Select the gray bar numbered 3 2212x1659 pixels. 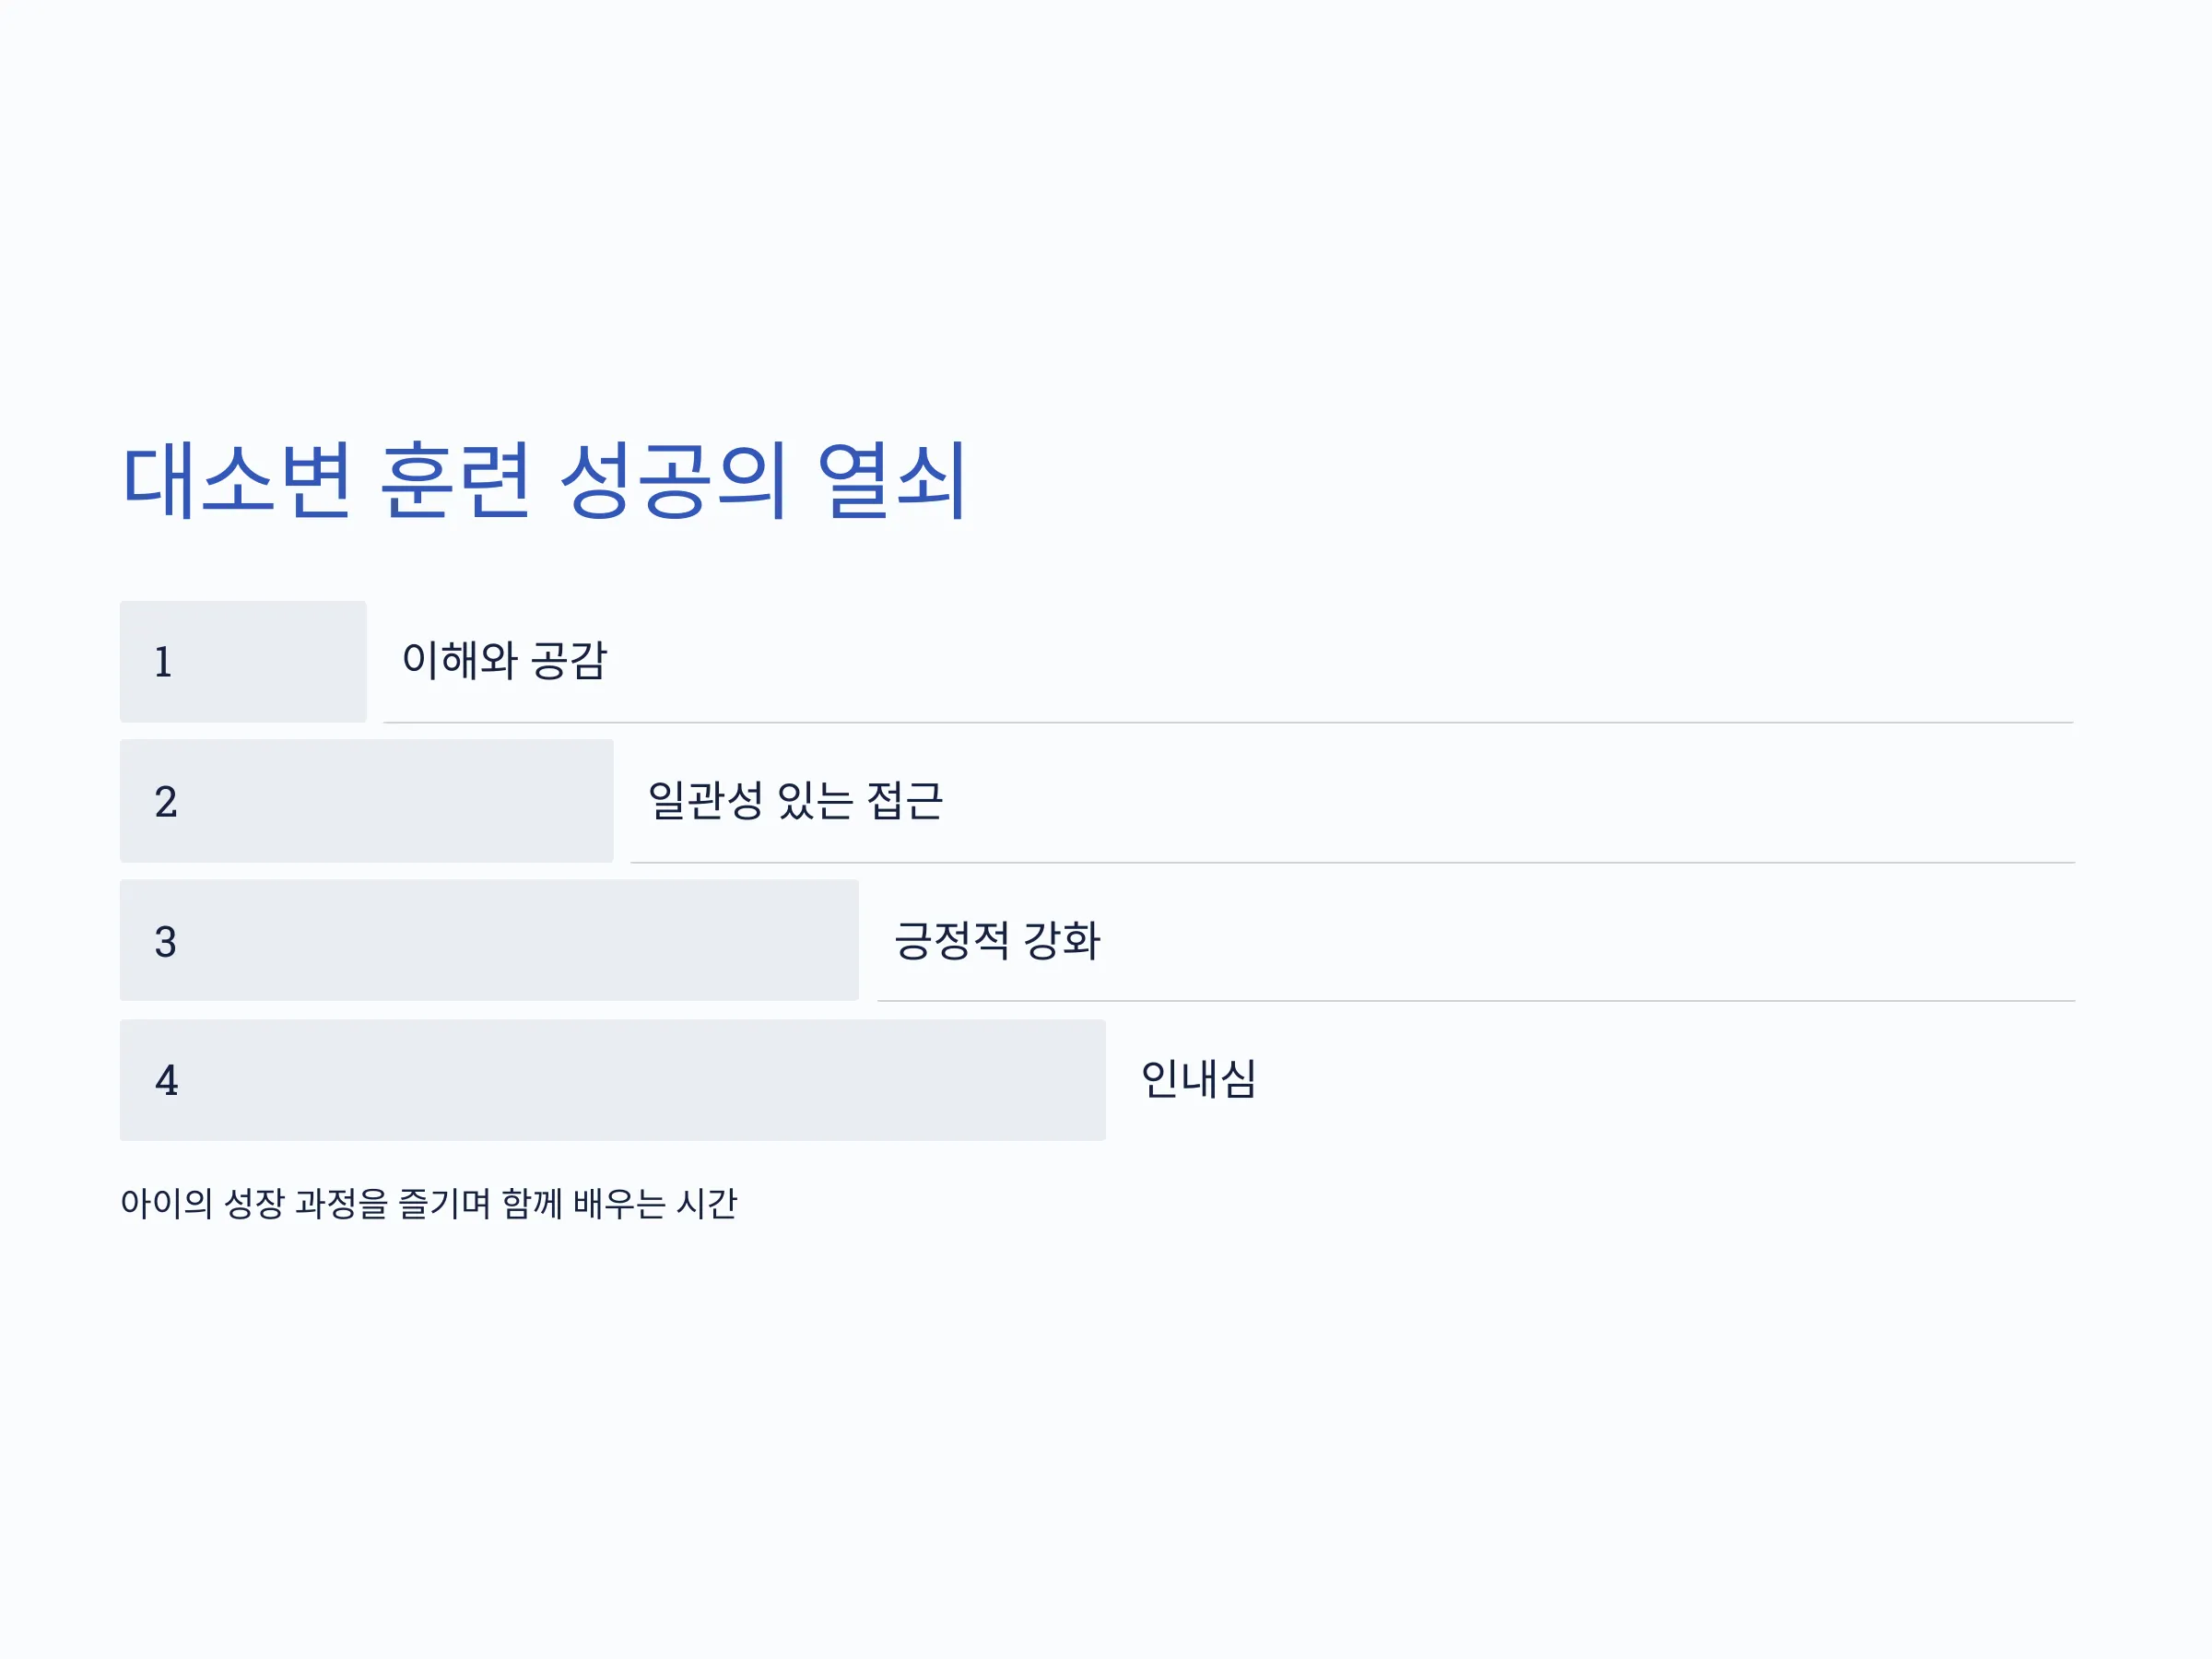[x=489, y=940]
